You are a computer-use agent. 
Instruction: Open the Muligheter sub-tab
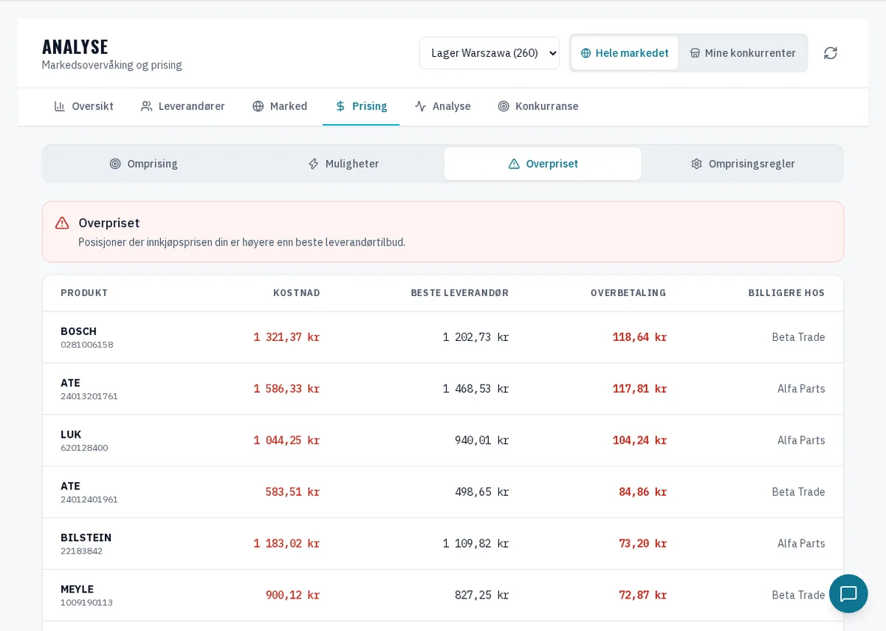pyautogui.click(x=343, y=164)
